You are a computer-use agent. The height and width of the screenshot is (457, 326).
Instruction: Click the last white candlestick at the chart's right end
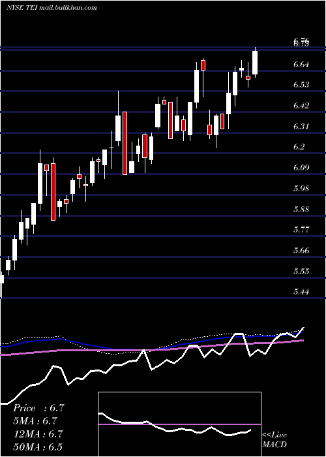click(255, 62)
